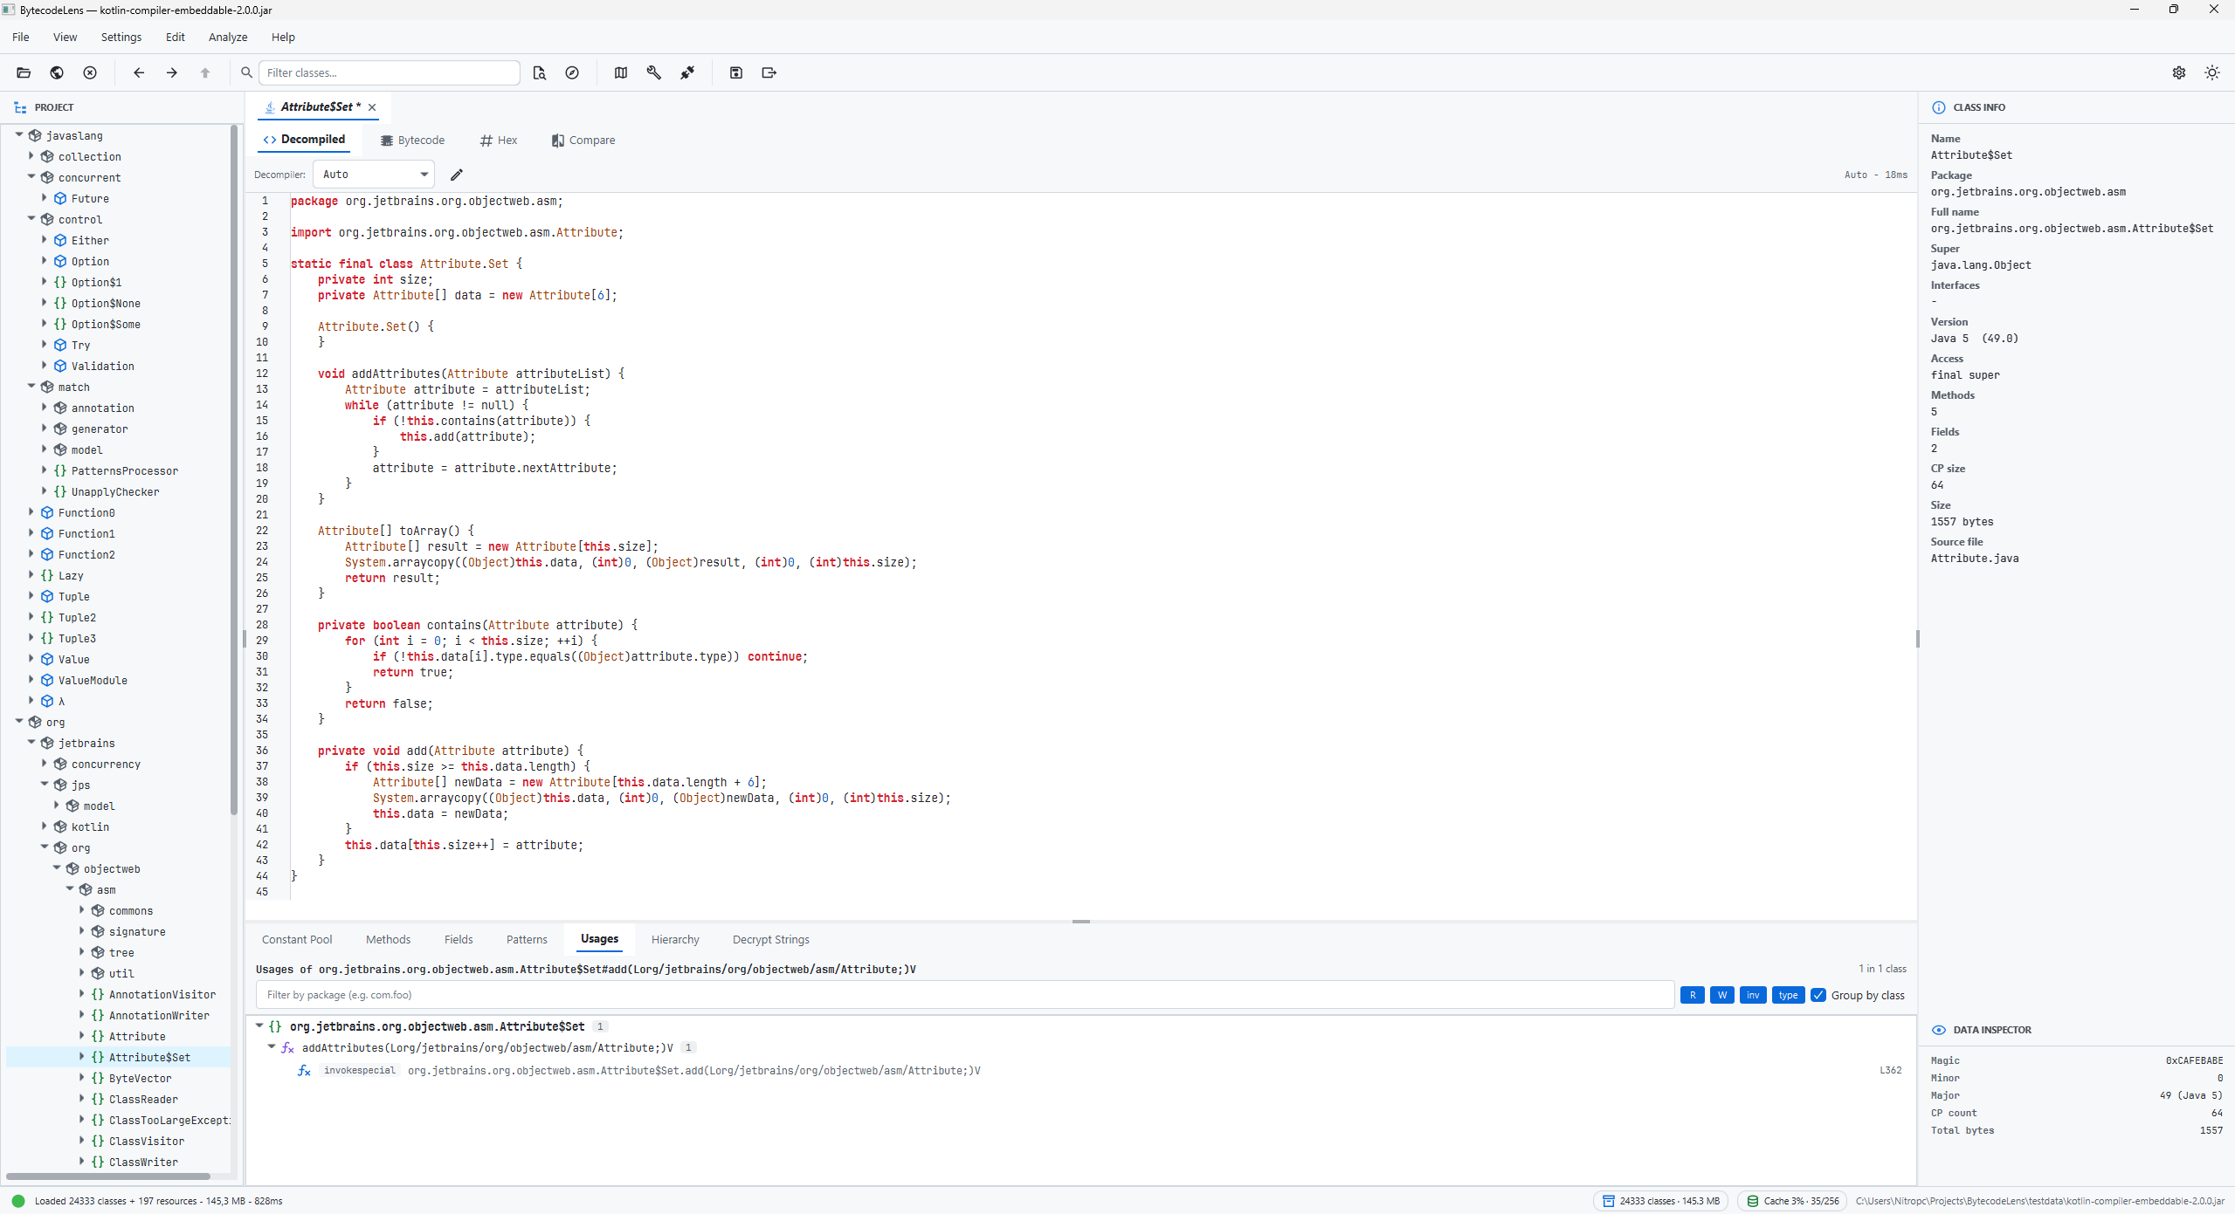Open the Decompiler Auto dropdown

click(x=374, y=175)
